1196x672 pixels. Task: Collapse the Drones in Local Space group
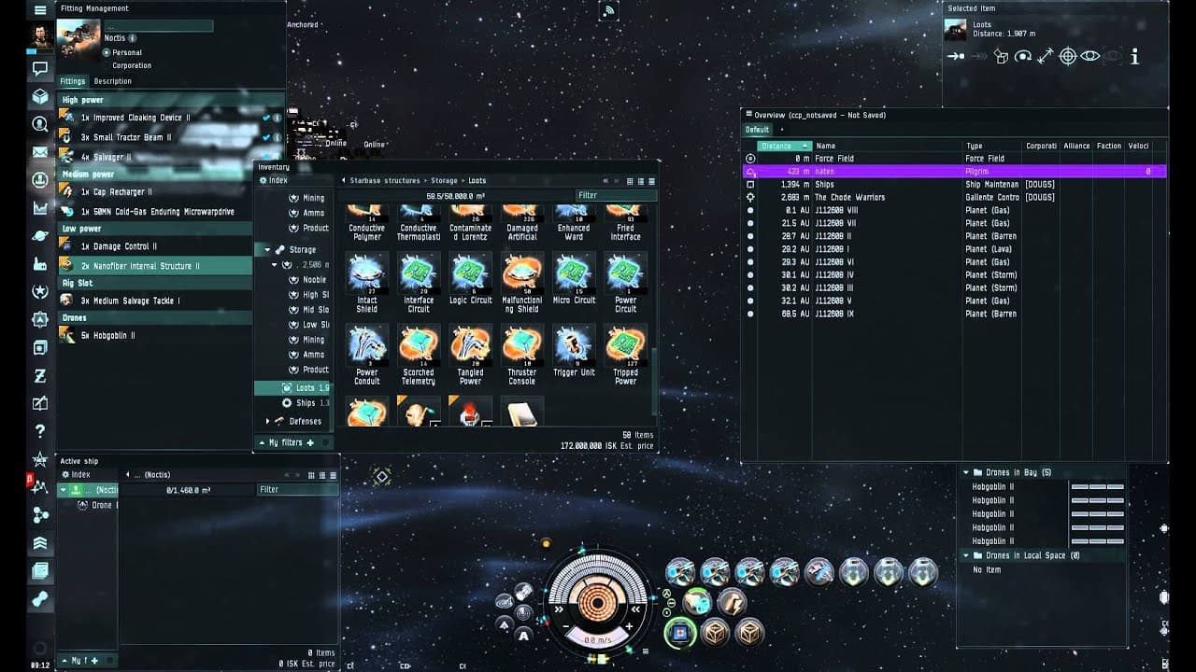click(x=966, y=555)
